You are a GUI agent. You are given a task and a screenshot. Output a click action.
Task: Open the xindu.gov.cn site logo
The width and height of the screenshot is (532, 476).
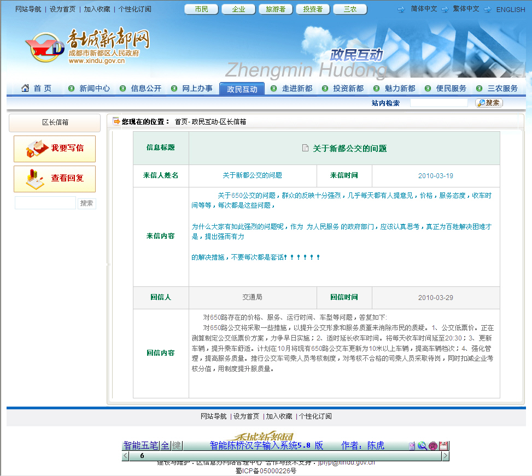[x=87, y=46]
